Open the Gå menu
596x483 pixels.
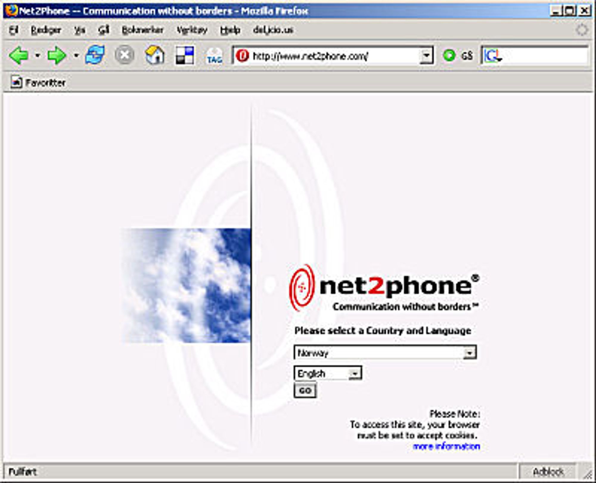point(104,30)
